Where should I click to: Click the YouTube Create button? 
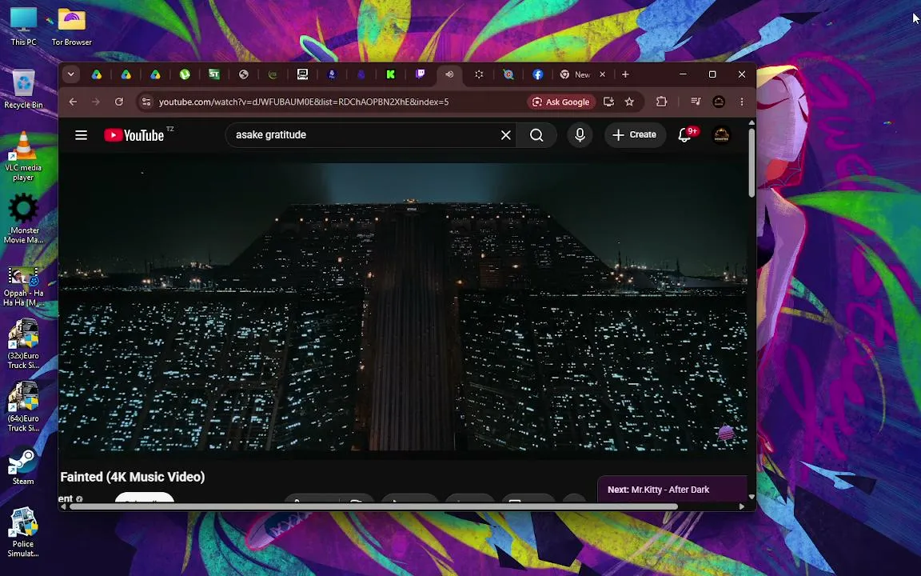tap(634, 134)
